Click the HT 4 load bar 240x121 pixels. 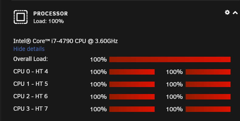click(208, 72)
